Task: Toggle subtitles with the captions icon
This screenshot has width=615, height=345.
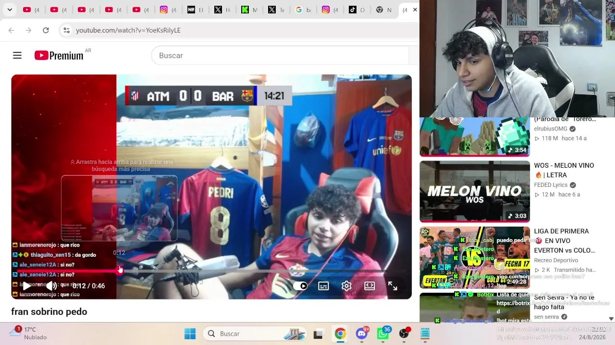Action: [323, 286]
